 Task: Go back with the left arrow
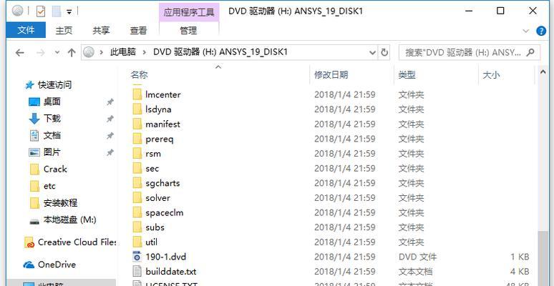click(x=20, y=53)
